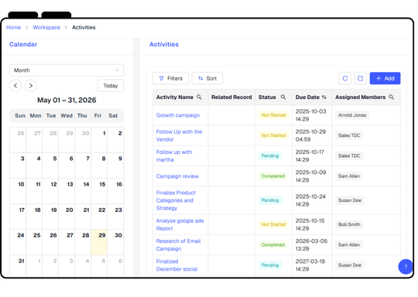Select May 10 in the calendar
This screenshot has height=297, width=418.
pos(18,191)
